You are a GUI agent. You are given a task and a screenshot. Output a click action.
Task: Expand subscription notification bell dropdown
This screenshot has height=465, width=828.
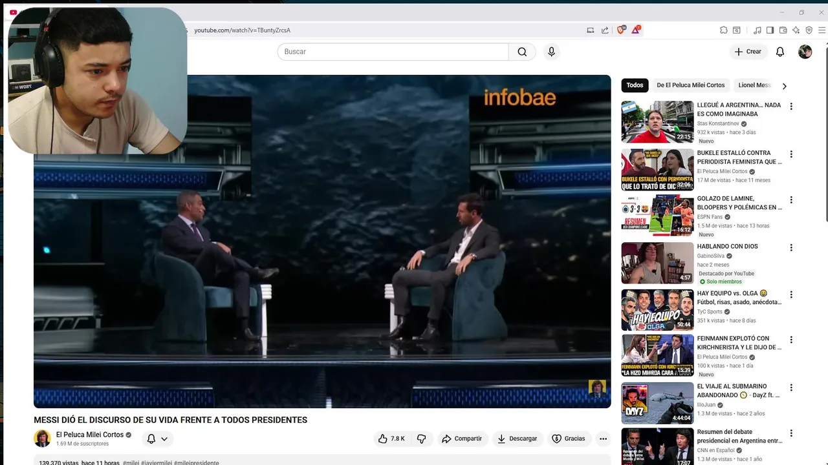157,439
